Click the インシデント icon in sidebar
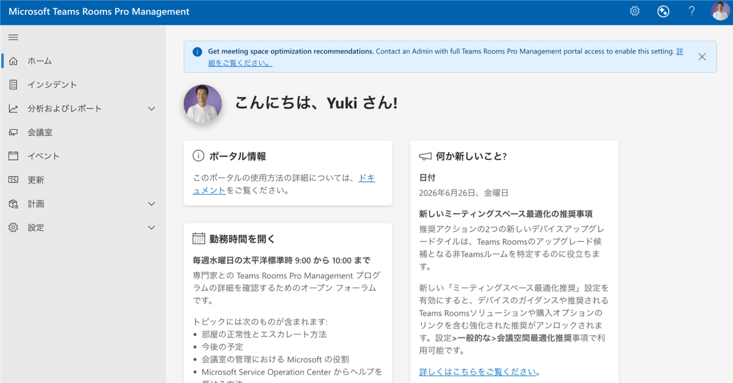This screenshot has height=383, width=733. point(13,85)
